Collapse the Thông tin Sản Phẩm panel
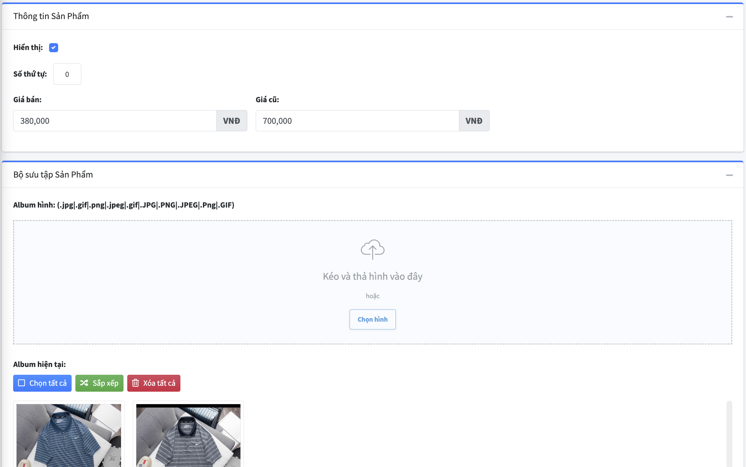This screenshot has width=746, height=467. click(x=729, y=17)
